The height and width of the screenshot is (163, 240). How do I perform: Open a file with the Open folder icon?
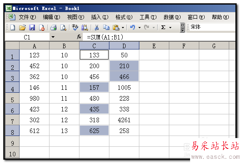(22, 27)
